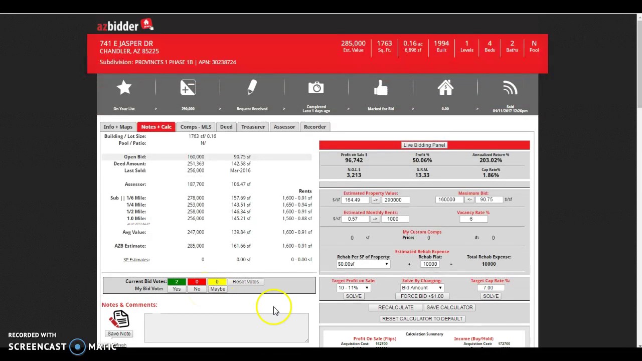Open the Info + Maps tab
The image size is (642, 361).
[x=118, y=127]
